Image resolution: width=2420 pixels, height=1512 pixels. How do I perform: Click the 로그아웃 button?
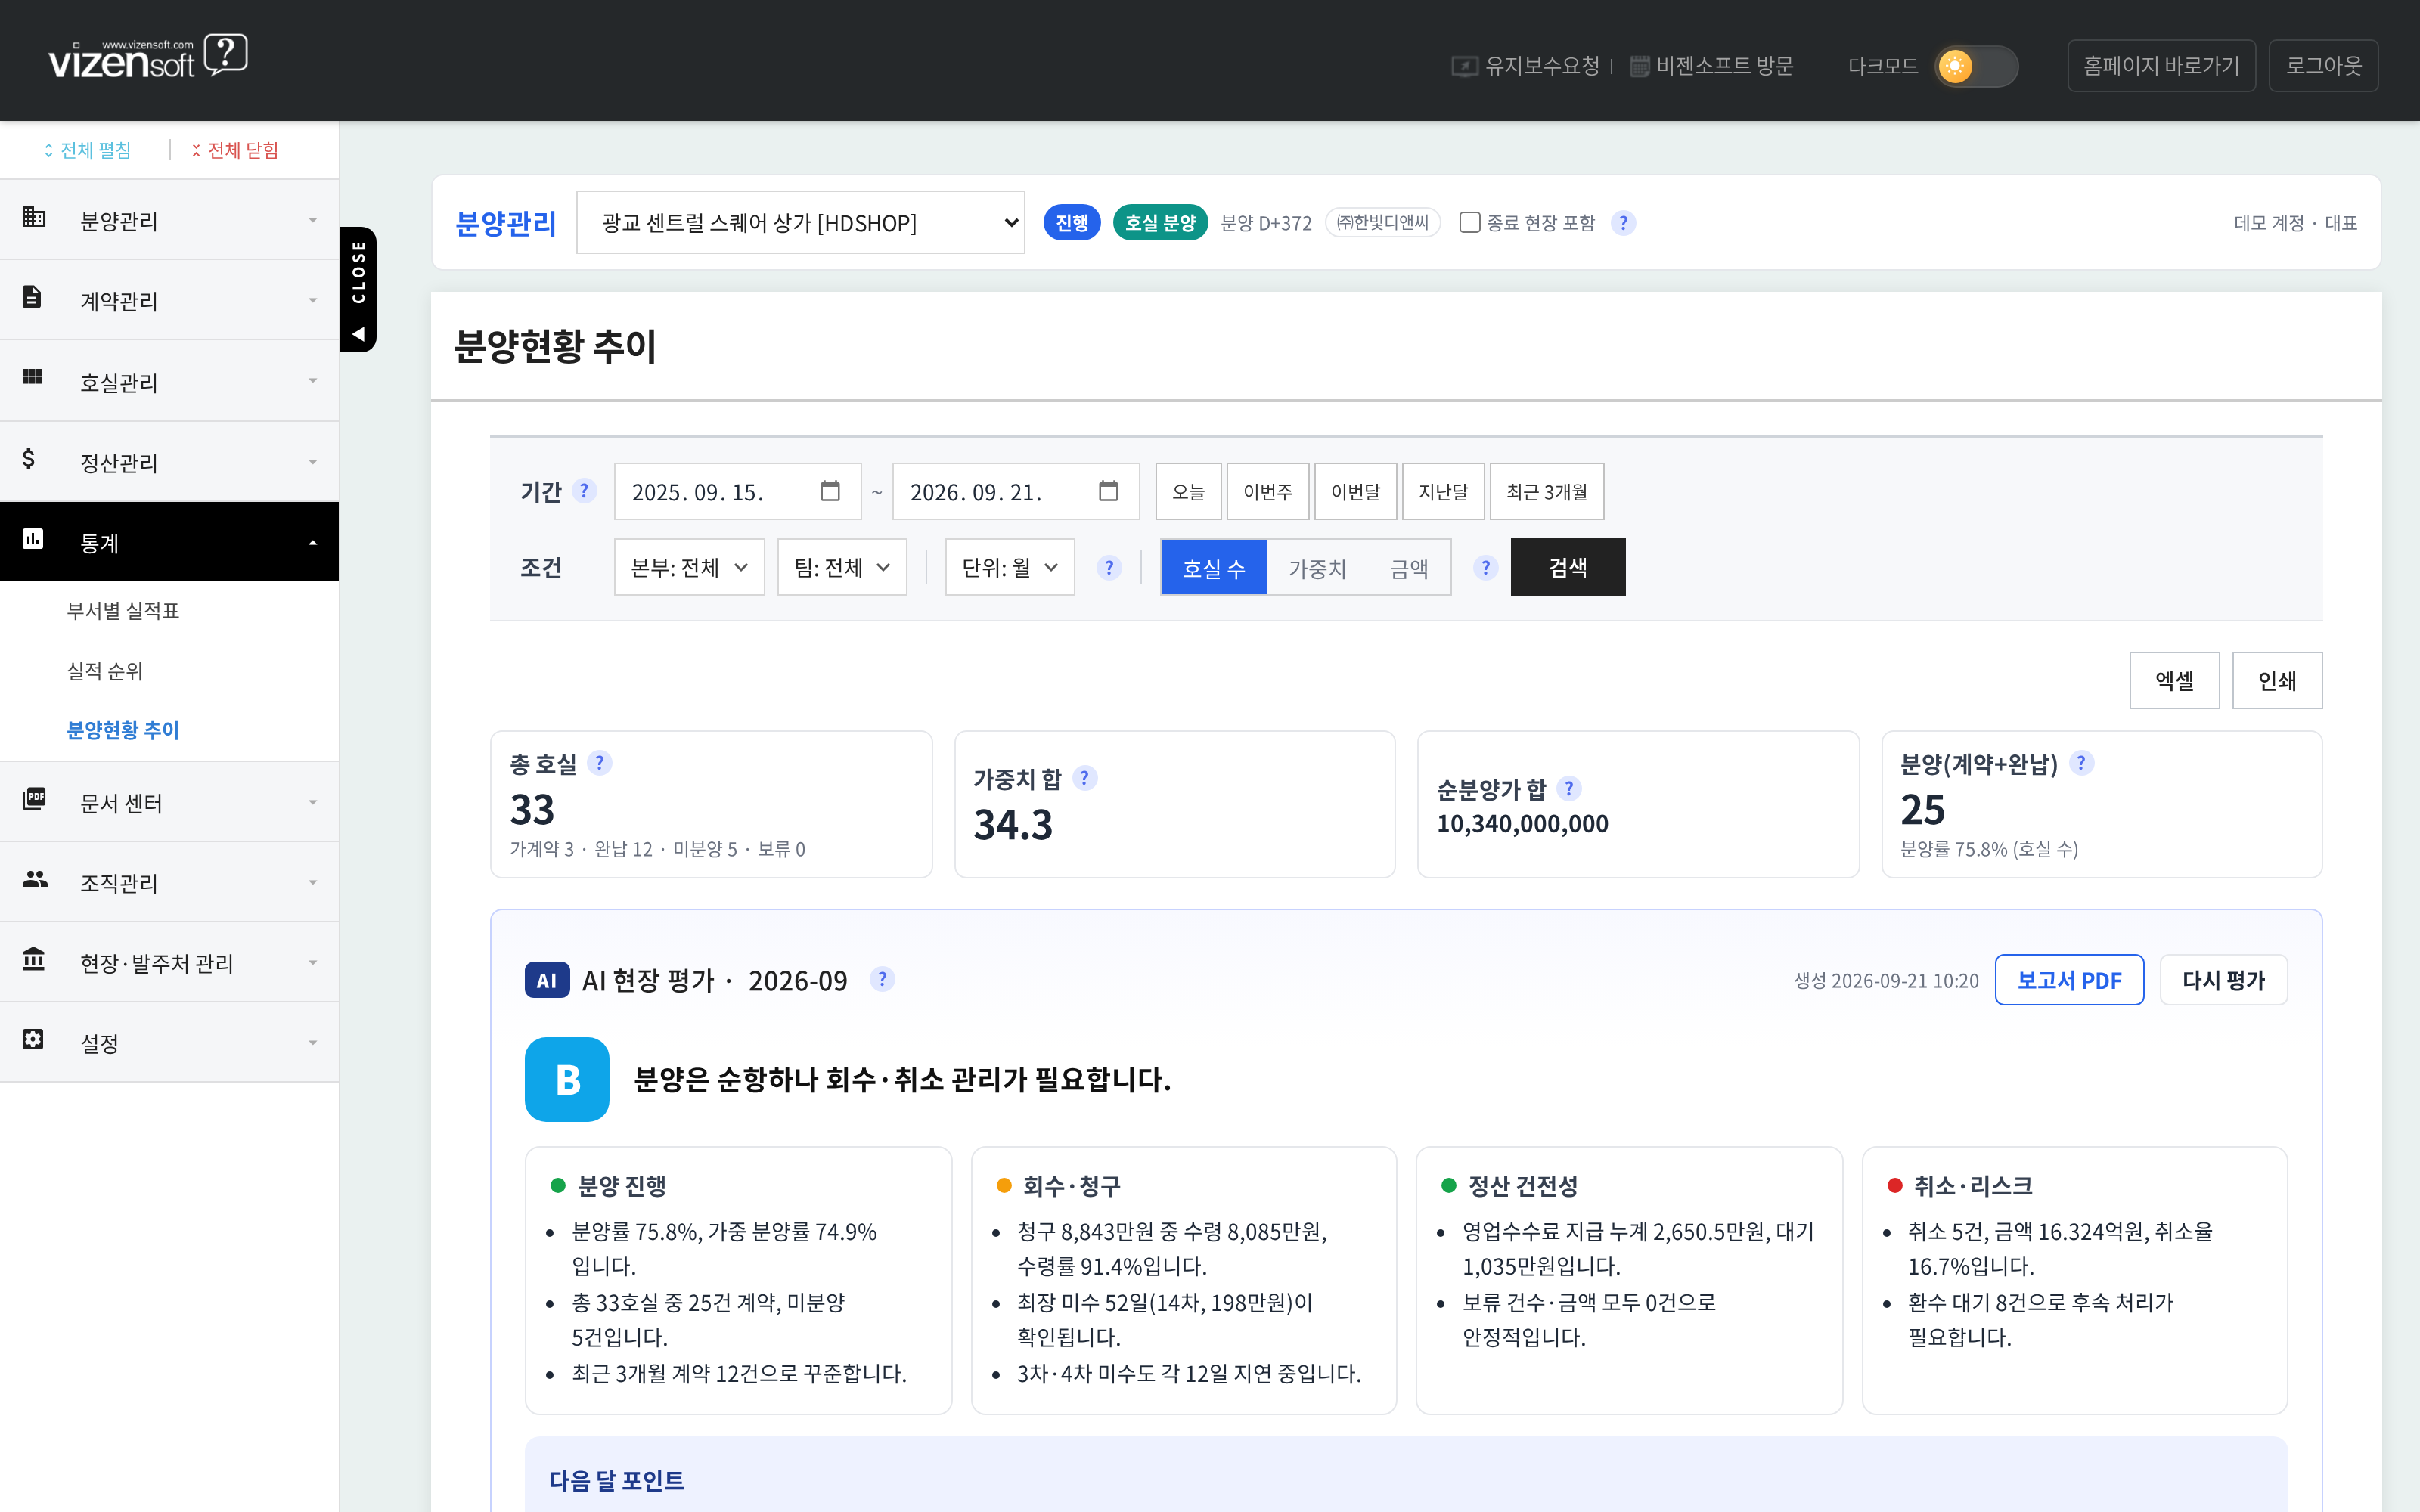pyautogui.click(x=2323, y=66)
